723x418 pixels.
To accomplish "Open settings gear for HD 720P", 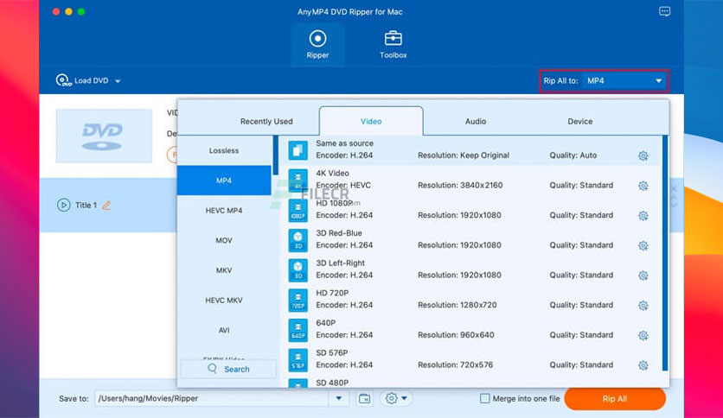I will [643, 305].
